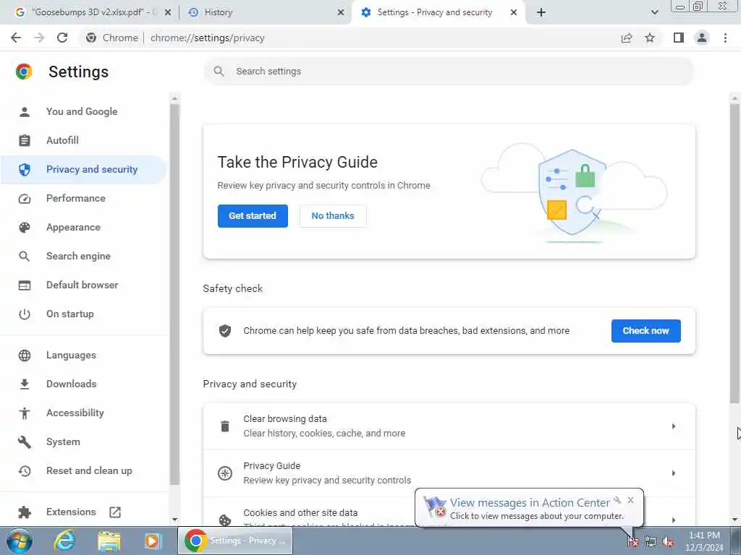Open Search engine settings

click(x=78, y=256)
